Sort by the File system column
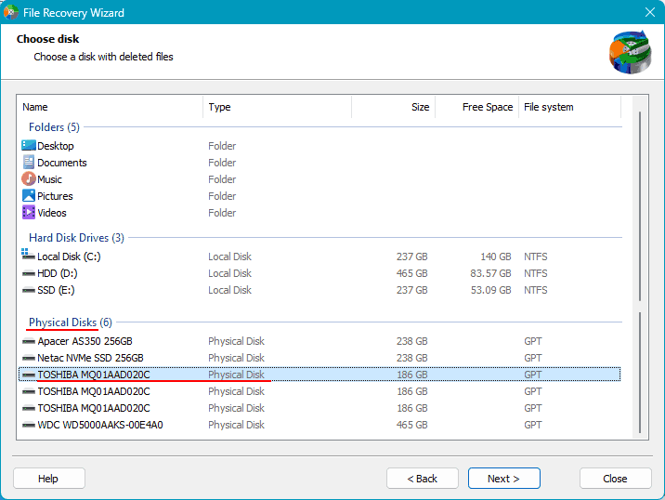This screenshot has height=500, width=665. tap(569, 107)
